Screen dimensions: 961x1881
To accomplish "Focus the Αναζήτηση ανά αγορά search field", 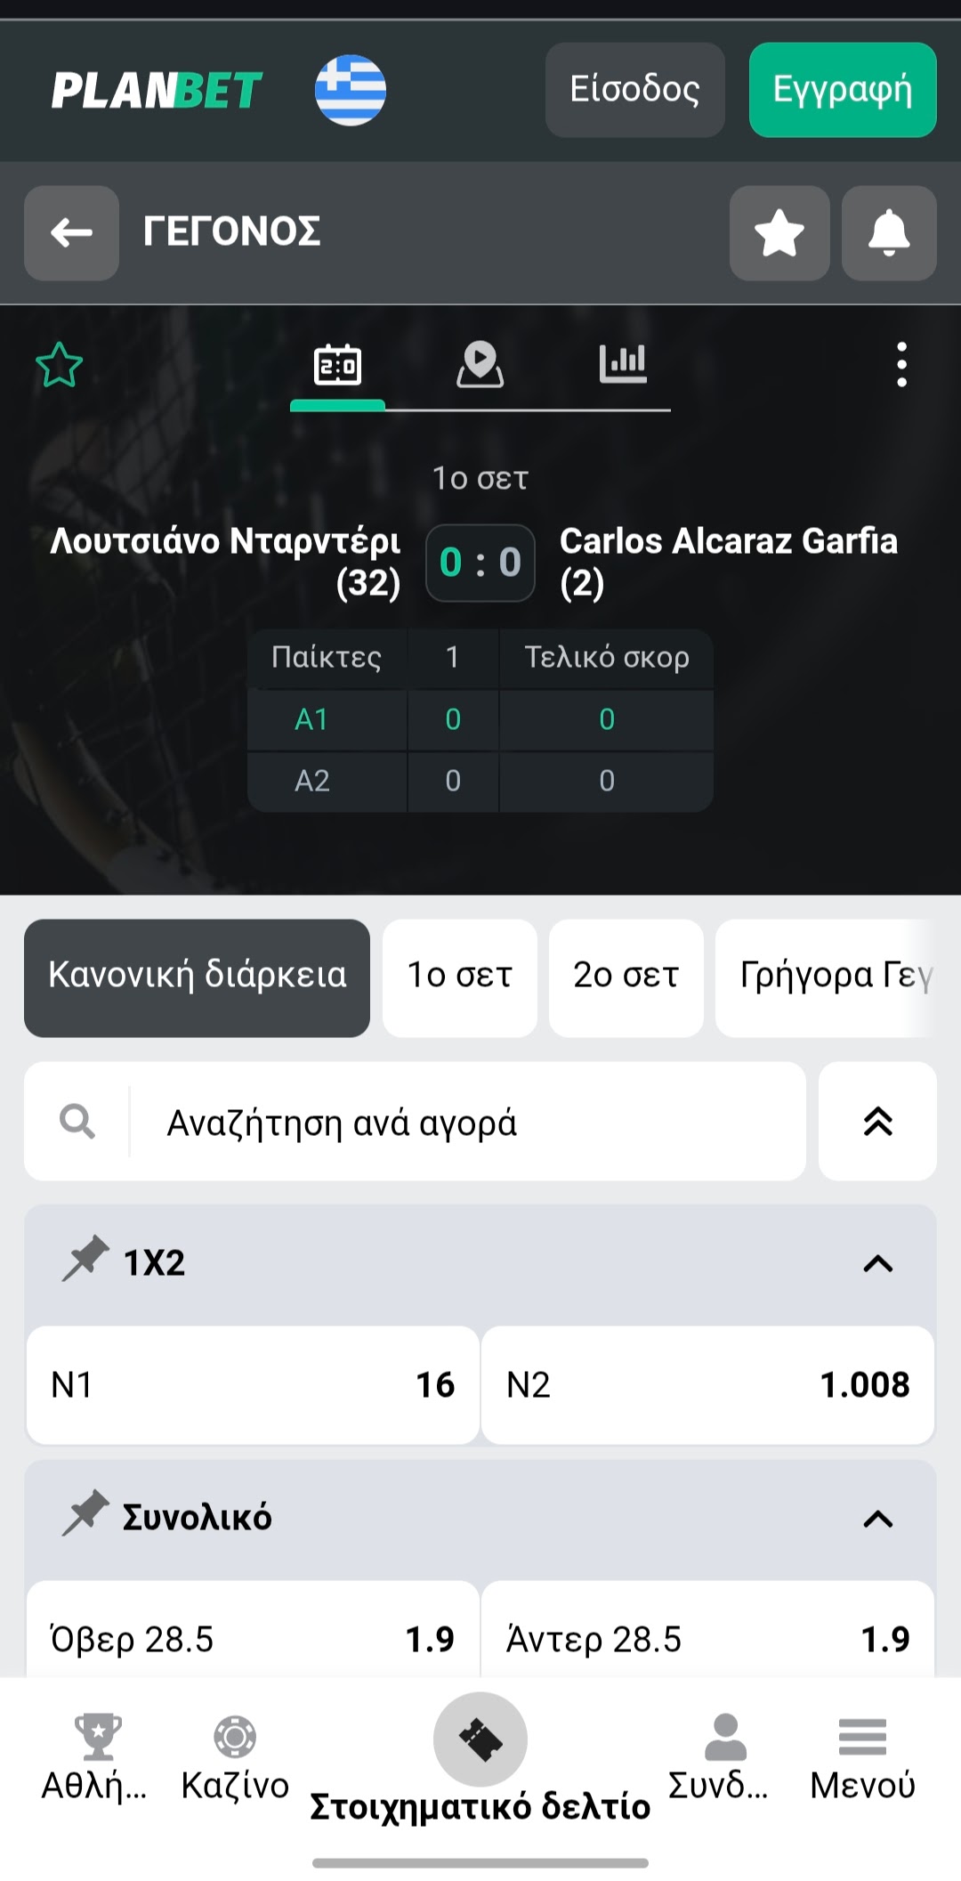I will [463, 1122].
